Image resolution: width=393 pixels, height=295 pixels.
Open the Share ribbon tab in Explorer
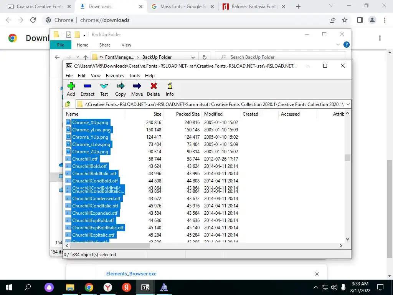(105, 45)
